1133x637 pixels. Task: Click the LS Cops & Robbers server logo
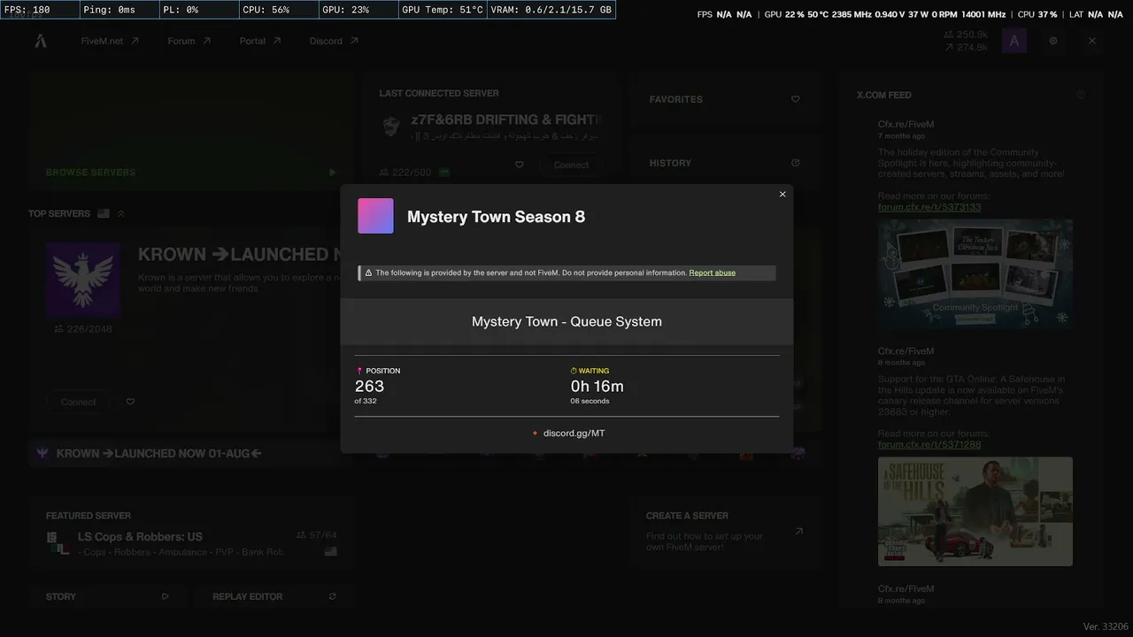[x=58, y=542]
